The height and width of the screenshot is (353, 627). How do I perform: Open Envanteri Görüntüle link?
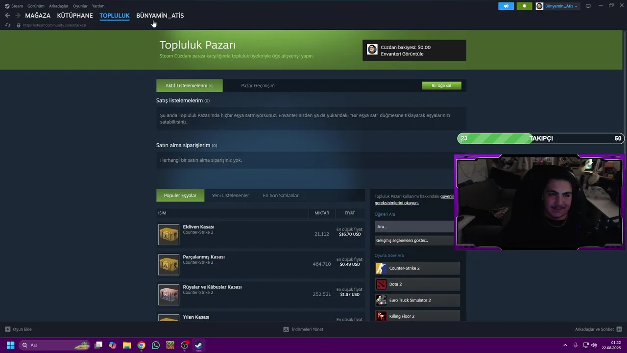coord(402,54)
